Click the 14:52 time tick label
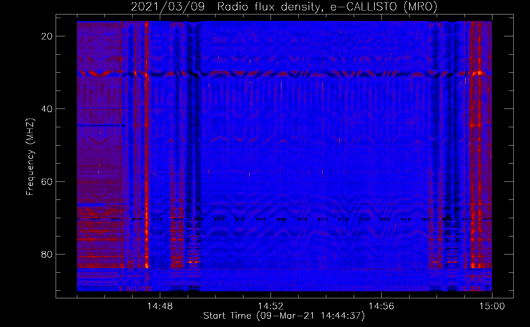The height and width of the screenshot is (327, 530). tap(271, 306)
